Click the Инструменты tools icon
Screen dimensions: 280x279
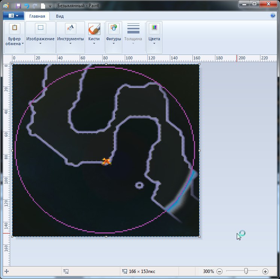(71, 28)
